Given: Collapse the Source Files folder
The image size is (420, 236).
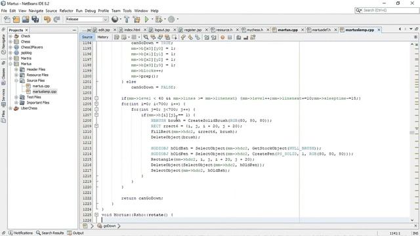Looking at the screenshot, I should (x=16, y=81).
